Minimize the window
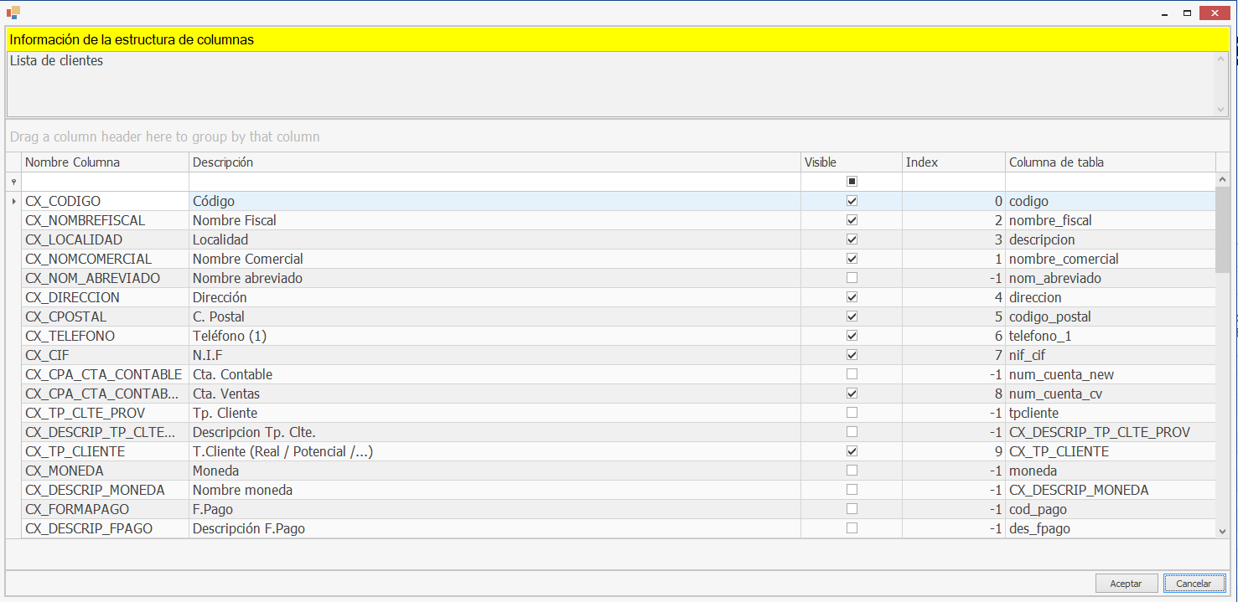The image size is (1238, 602). (1163, 13)
